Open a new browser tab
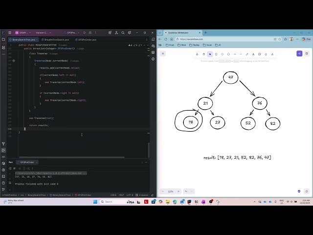 coord(205,33)
